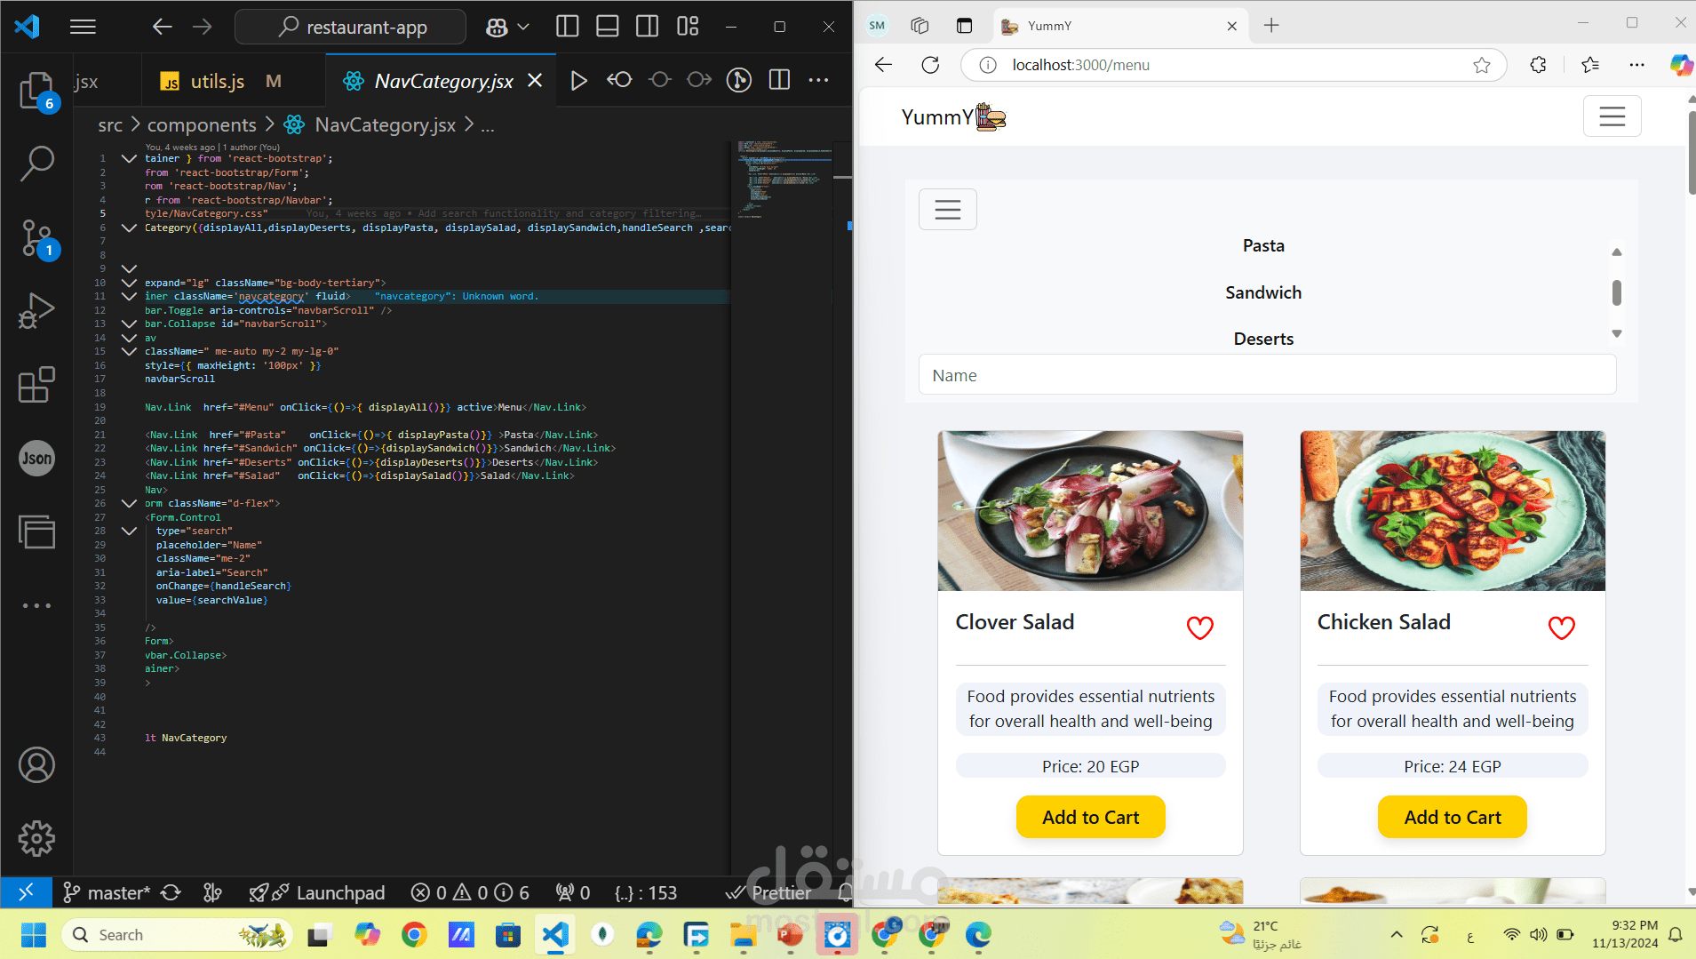
Task: Add this page to browser favorites
Action: [x=1481, y=65]
